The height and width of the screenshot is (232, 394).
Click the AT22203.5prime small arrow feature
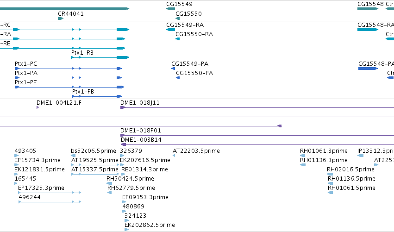click(x=174, y=156)
